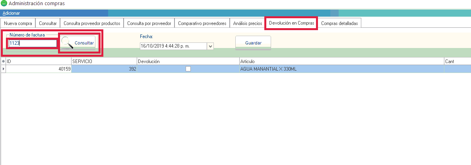Screen dimensions: 471x165
Task: Select the AGUA MANANTIAL X 330ML cell
Action: (x=341, y=69)
